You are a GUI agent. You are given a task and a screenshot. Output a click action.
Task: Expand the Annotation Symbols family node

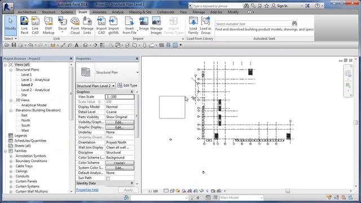(x=11, y=156)
